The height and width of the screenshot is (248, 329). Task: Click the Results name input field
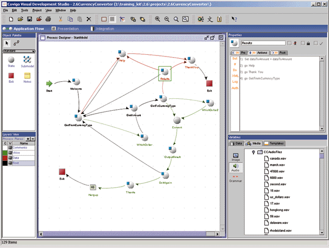click(263, 42)
